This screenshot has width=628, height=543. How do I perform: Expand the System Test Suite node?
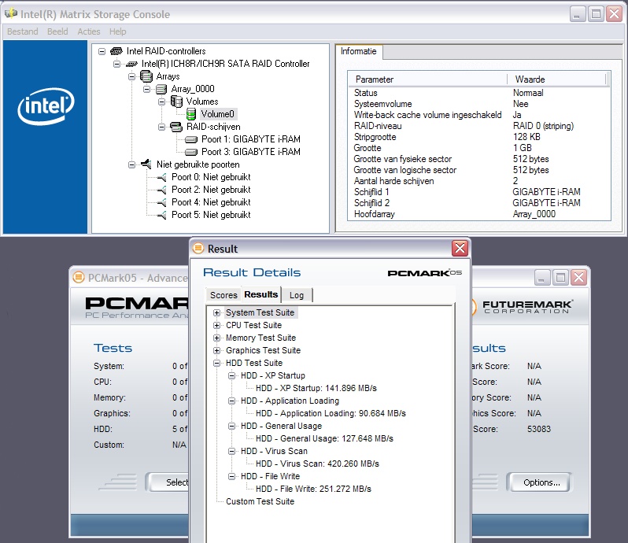coord(217,312)
